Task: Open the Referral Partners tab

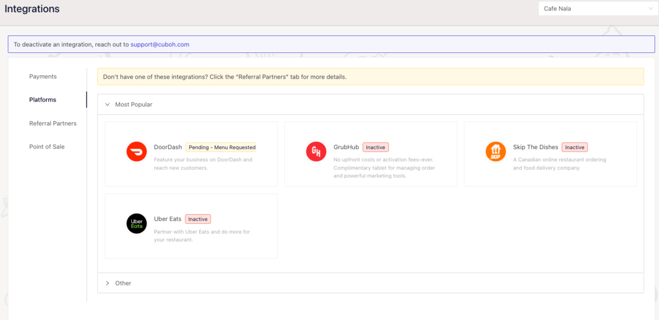Action: 53,123
